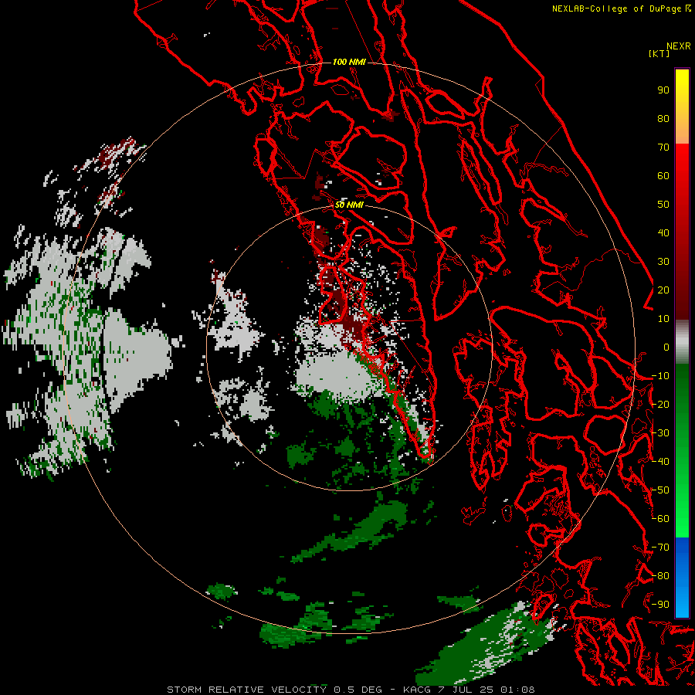Image resolution: width=695 pixels, height=695 pixels.
Task: Select the 30 label on velocity scale
Action: click(663, 262)
